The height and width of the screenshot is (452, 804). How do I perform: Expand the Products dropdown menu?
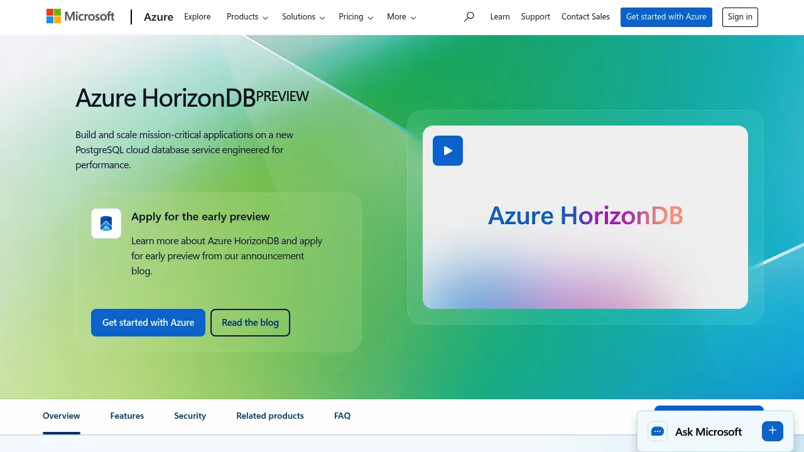pos(247,17)
